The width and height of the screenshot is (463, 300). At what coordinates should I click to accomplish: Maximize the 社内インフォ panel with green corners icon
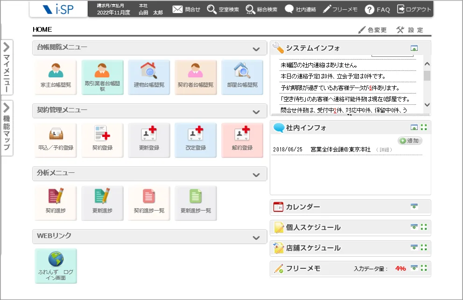point(424,127)
